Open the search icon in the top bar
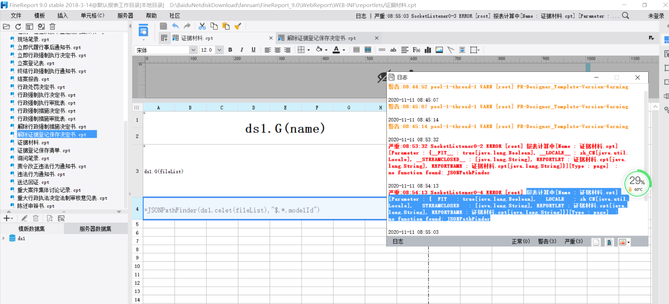This screenshot has height=304, width=669. coord(626,15)
